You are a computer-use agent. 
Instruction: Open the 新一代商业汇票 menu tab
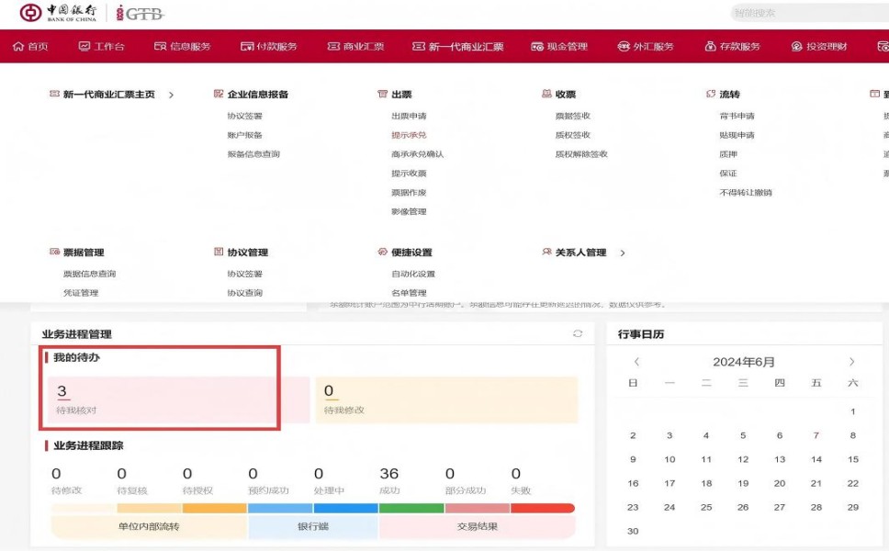(x=457, y=47)
